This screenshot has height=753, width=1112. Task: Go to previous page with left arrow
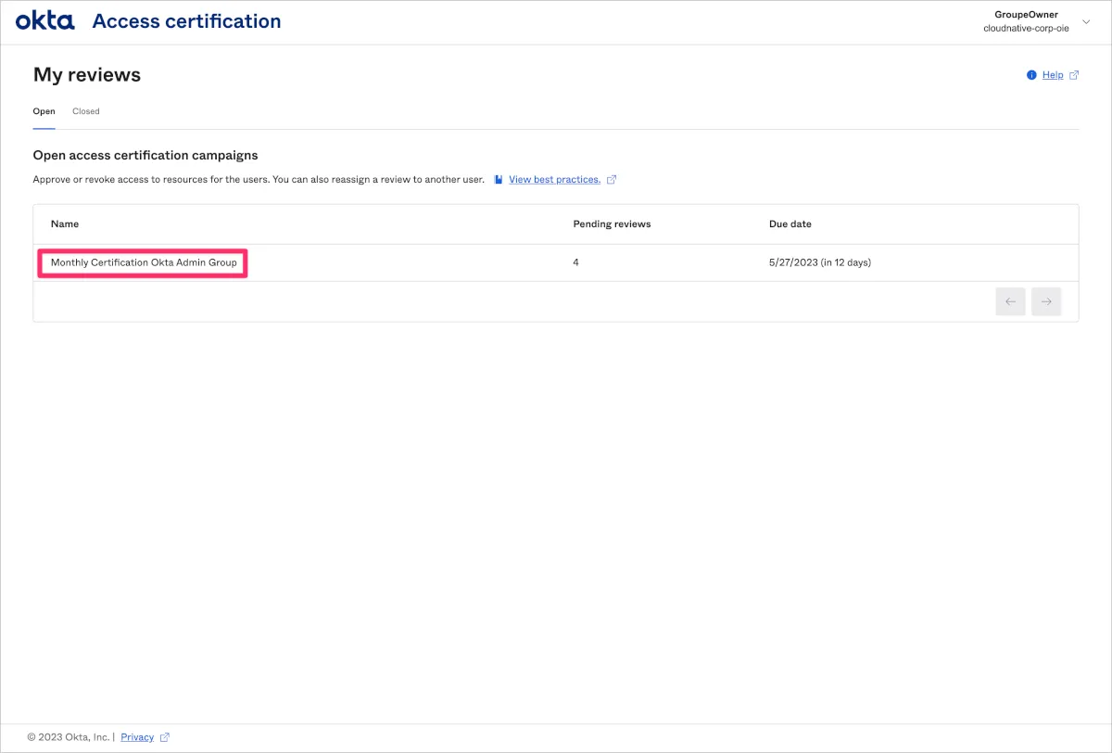[x=1010, y=301]
